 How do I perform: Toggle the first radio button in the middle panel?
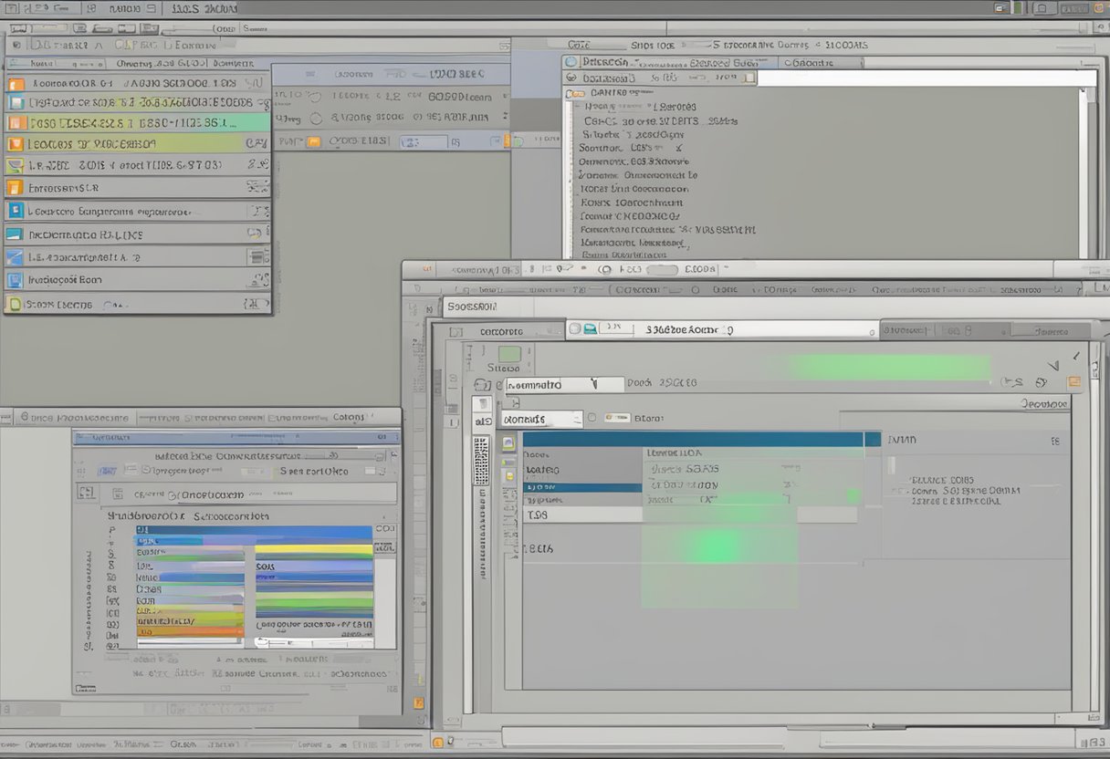pos(316,97)
